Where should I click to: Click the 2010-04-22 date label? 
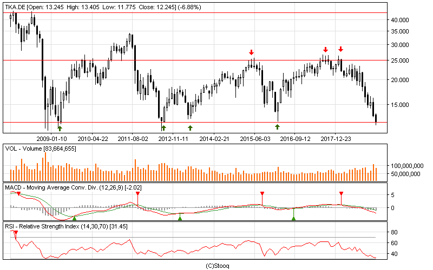coord(93,139)
